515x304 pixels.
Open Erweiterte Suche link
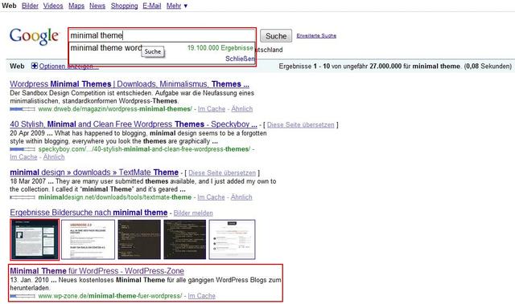coord(316,35)
